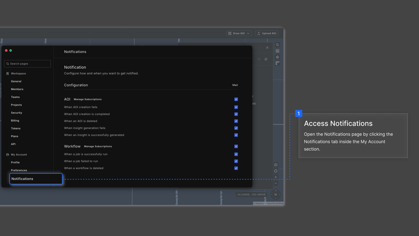This screenshot has height=236, width=419.
Task: Uncheck 'When an AOI is deleted' mail
Action: 236,121
